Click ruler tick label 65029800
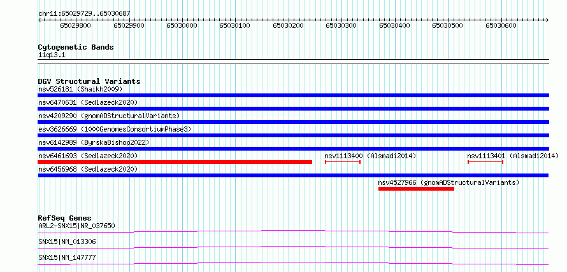This screenshot has height=272, width=567. click(x=76, y=25)
